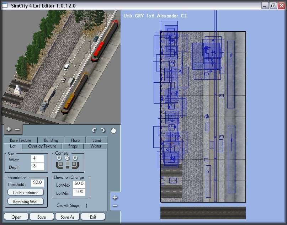Image resolution: width=287 pixels, height=225 pixels.
Task: Click the Retaining Wall button
Action: click(26, 202)
